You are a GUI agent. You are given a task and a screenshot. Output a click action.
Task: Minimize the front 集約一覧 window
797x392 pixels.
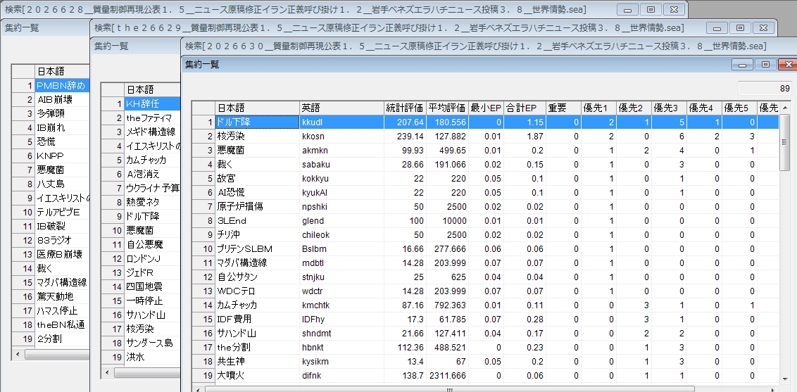pos(743,65)
